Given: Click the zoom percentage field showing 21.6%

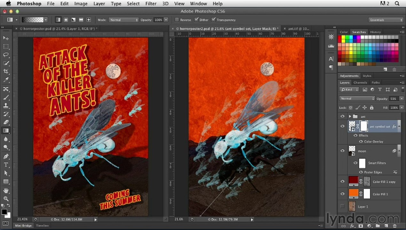Looking at the screenshot, I should (x=179, y=219).
